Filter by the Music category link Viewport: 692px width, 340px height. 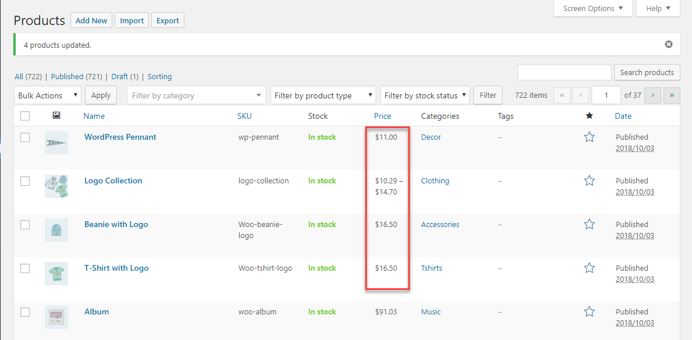(431, 311)
